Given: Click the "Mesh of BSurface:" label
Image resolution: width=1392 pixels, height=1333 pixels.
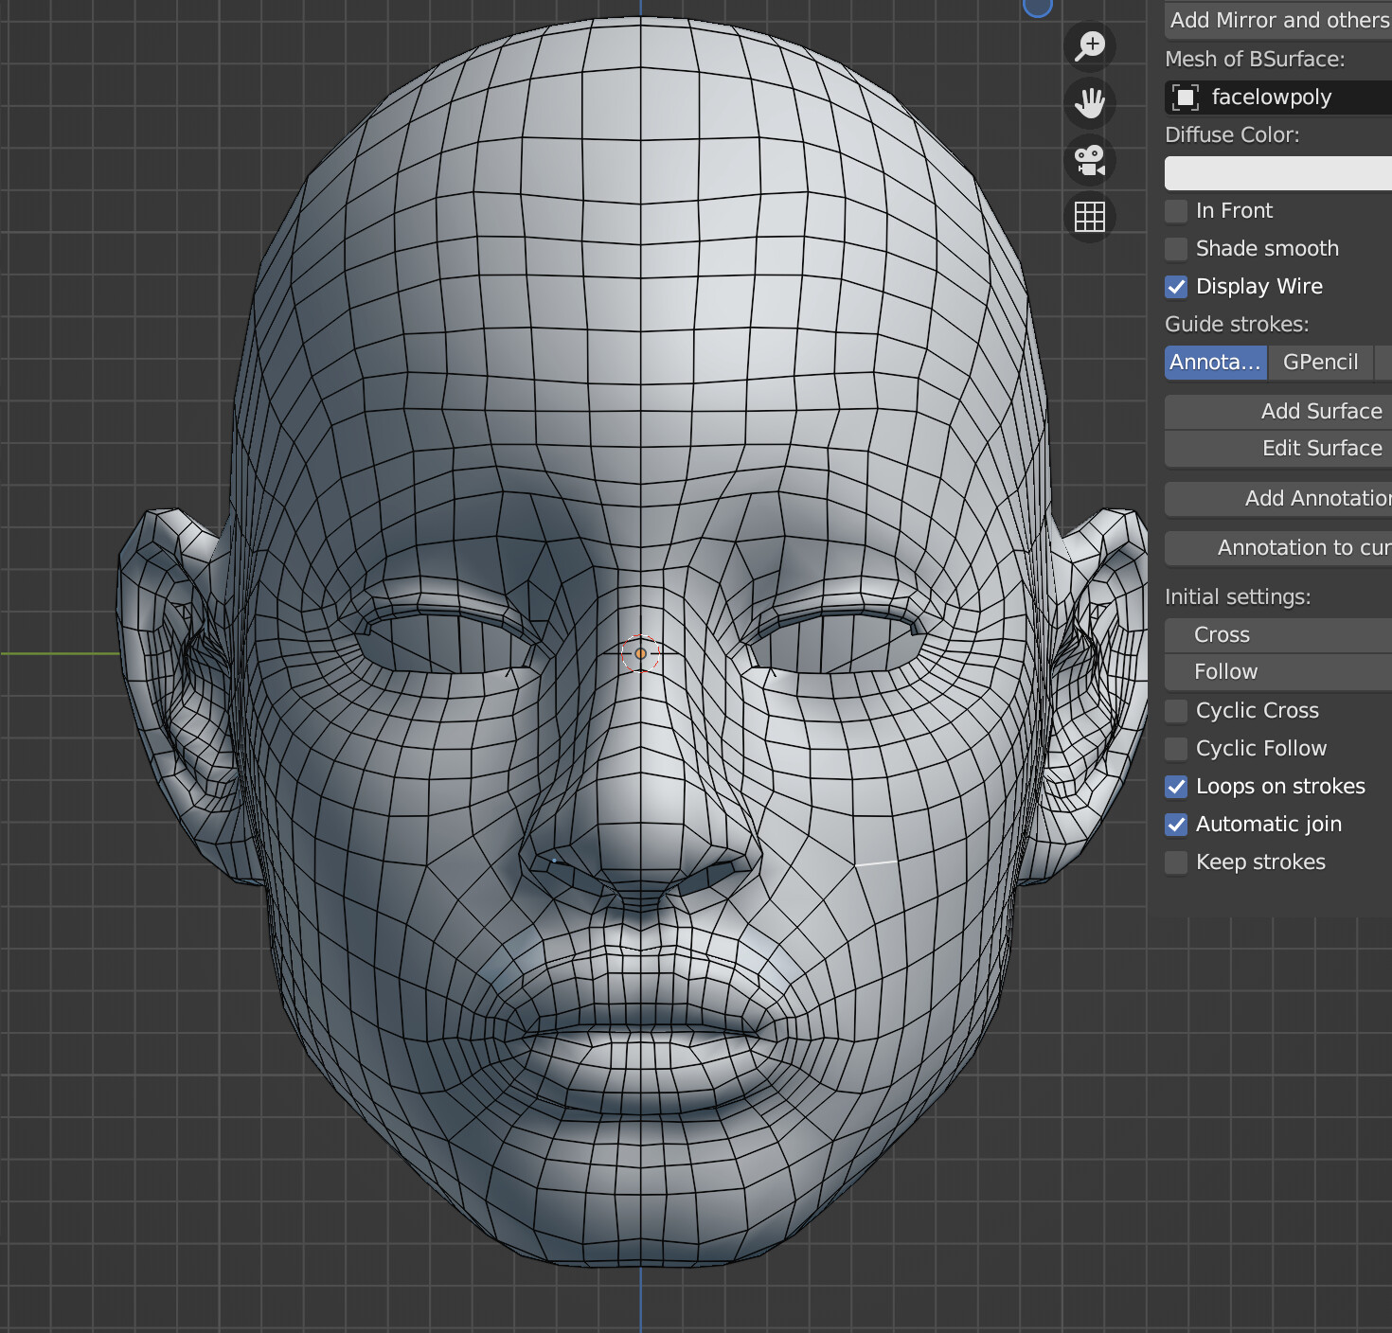Looking at the screenshot, I should (1255, 60).
